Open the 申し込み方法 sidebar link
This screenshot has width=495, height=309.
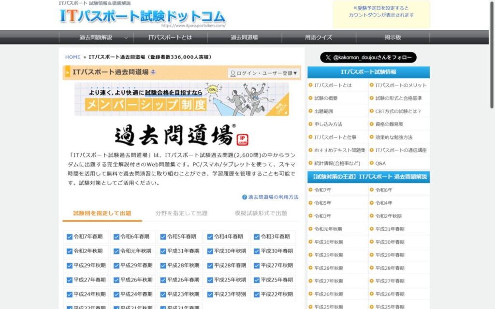coord(328,124)
